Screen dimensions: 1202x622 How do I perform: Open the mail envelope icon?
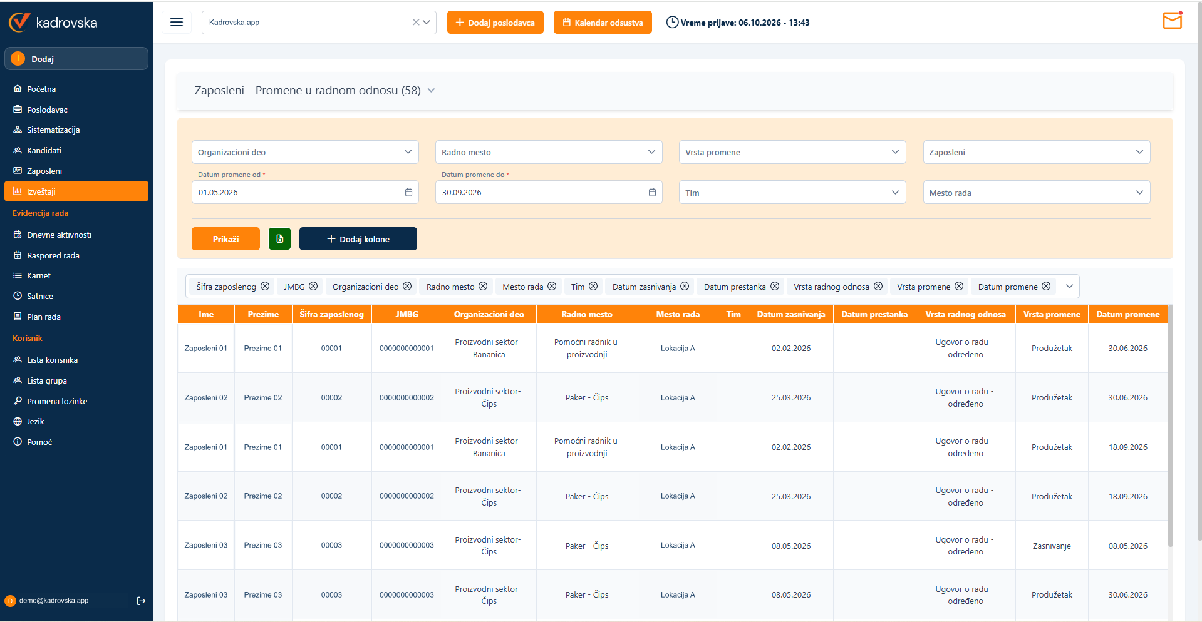(1172, 21)
